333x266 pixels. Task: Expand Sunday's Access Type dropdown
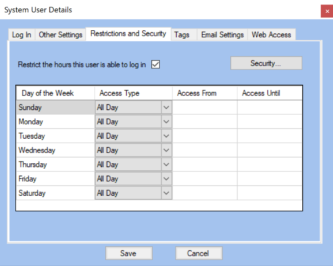[x=166, y=108]
